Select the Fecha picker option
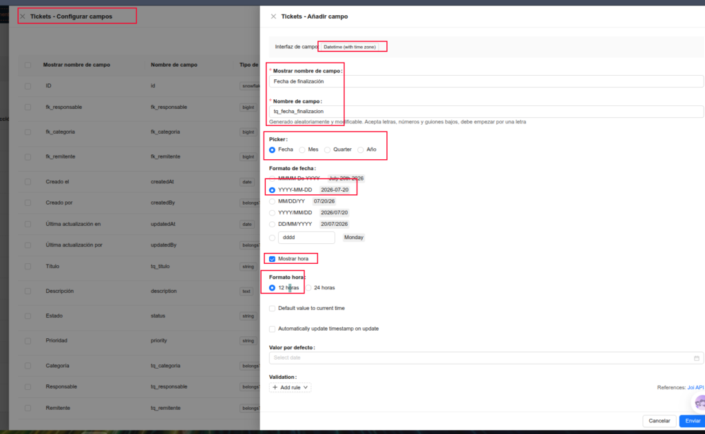This screenshot has height=434, width=705. point(272,149)
